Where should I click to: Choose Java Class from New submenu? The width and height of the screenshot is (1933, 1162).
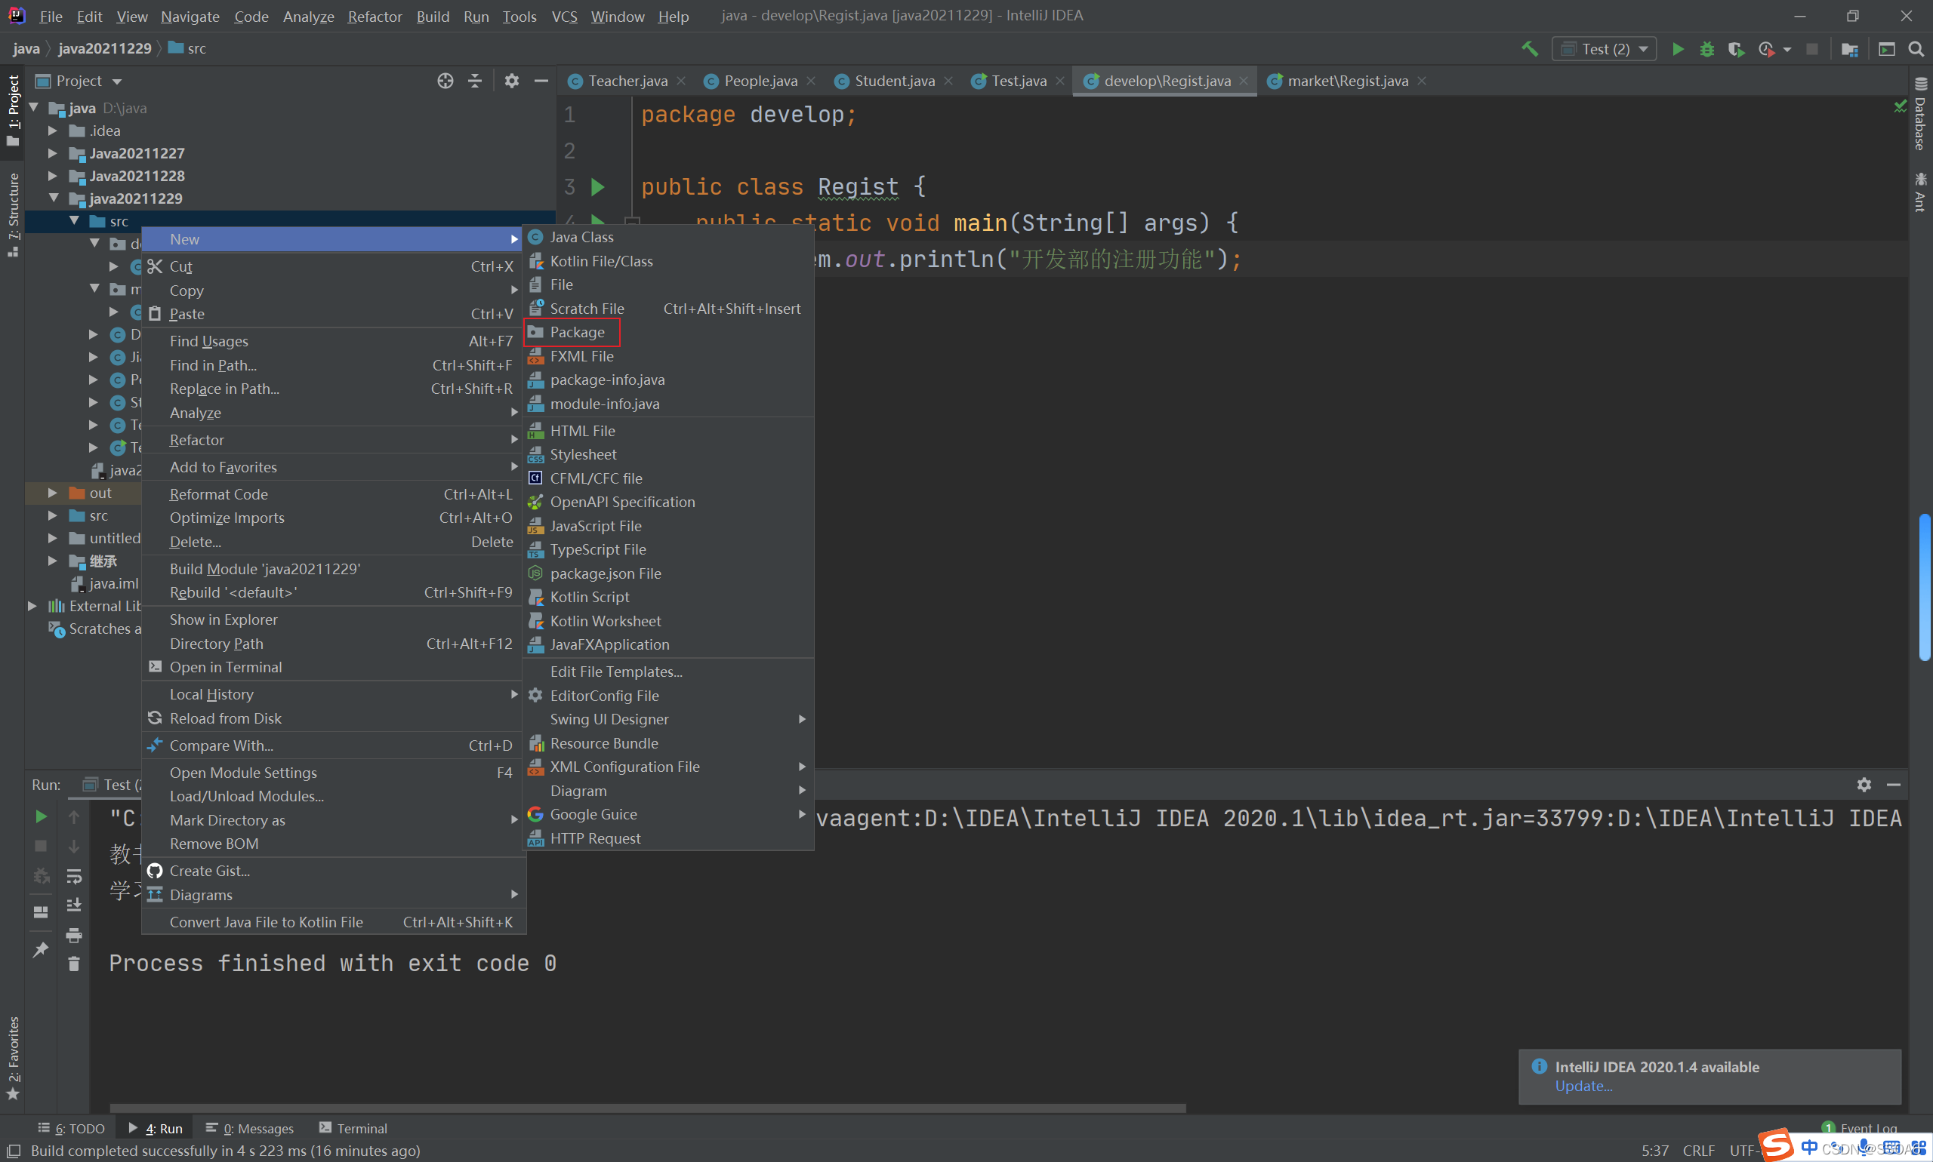point(667,237)
